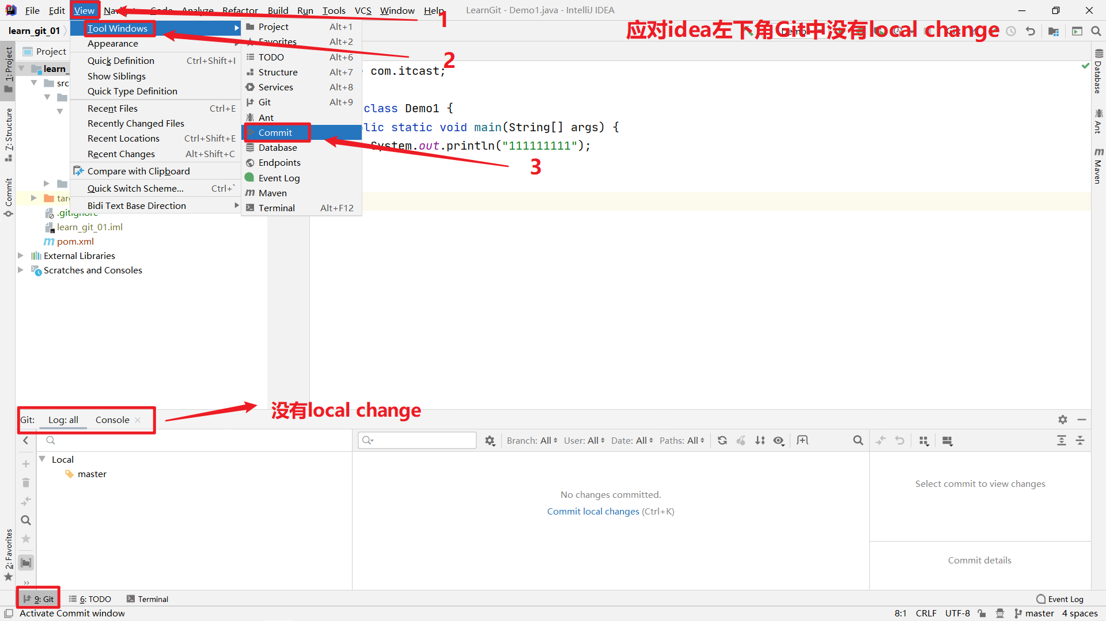Open Bidi Text Base Direction submenu

tap(156, 205)
